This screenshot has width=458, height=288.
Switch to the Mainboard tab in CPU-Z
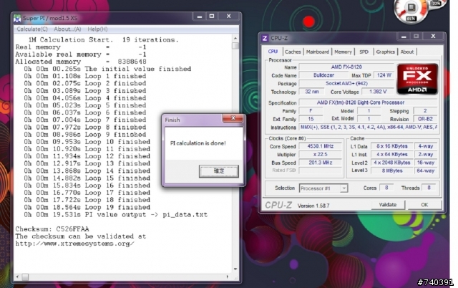tap(318, 52)
